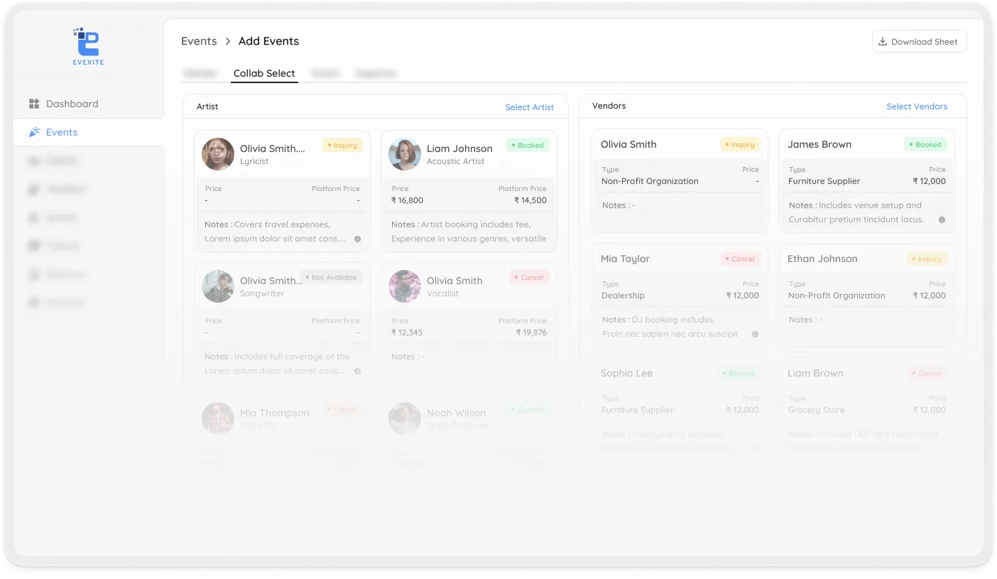Click Olivia Smith's avatar photo
The width and height of the screenshot is (997, 579).
click(217, 154)
